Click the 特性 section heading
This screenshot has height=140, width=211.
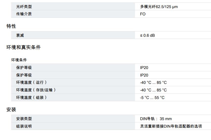tap(11, 26)
